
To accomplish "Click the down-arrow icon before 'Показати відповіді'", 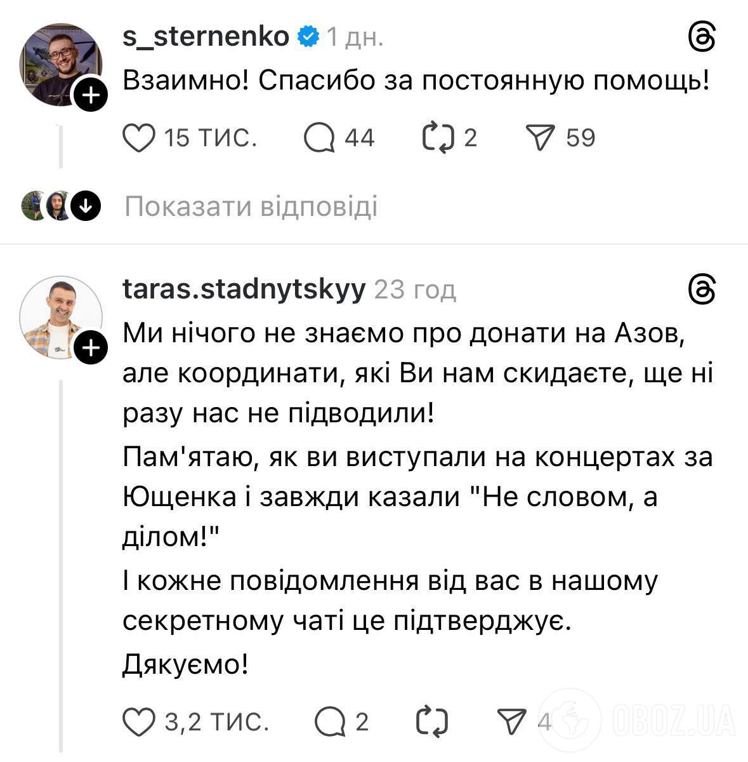I will click(x=84, y=206).
